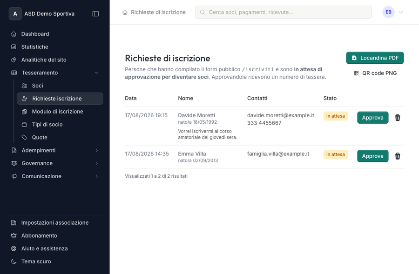Click the name Davide Moretti
This screenshot has width=419, height=274.
click(x=196, y=115)
